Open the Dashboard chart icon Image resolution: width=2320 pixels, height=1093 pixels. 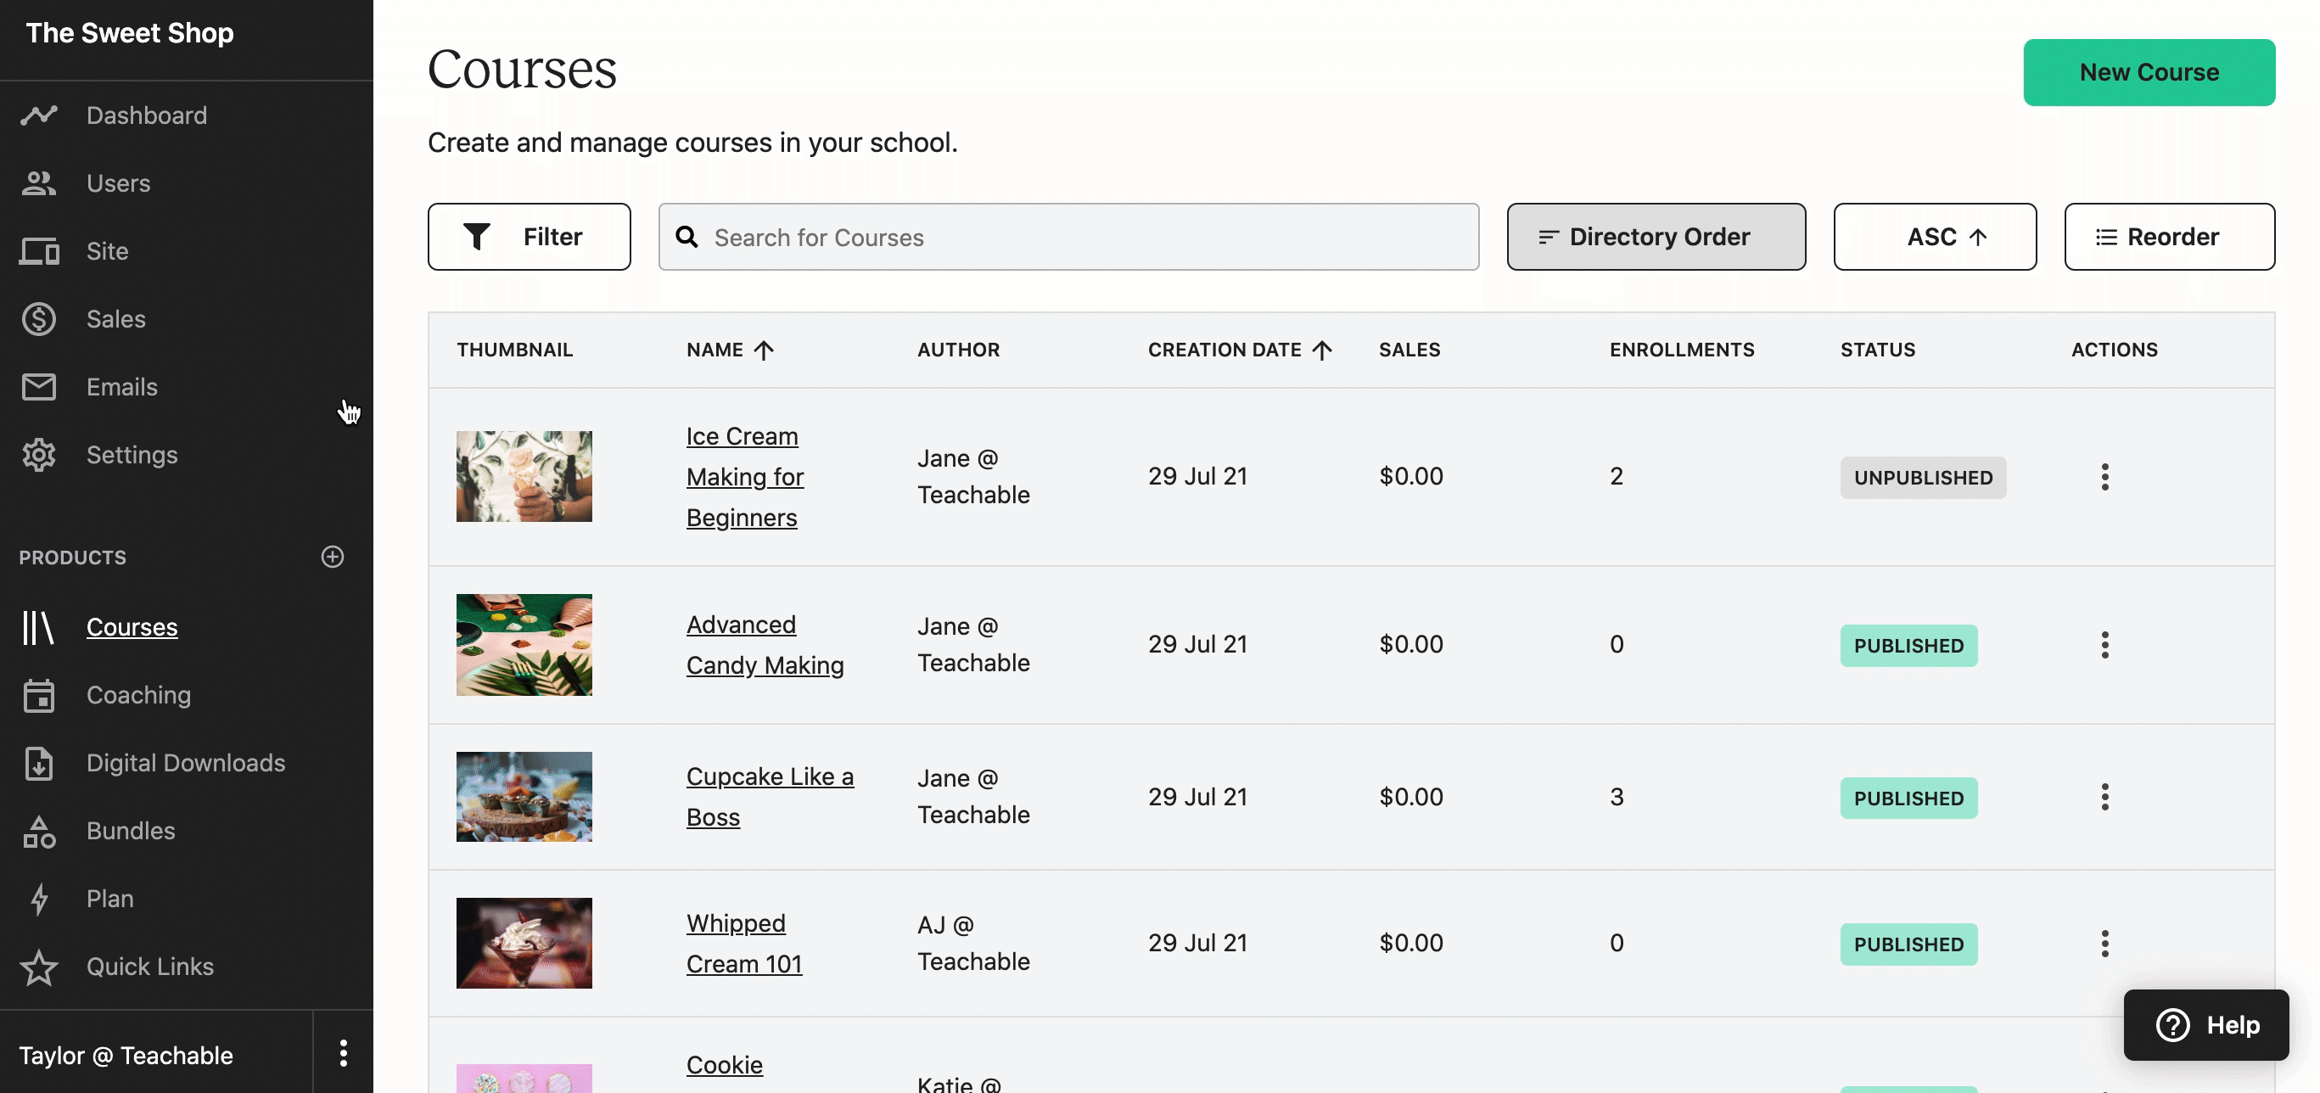39,115
